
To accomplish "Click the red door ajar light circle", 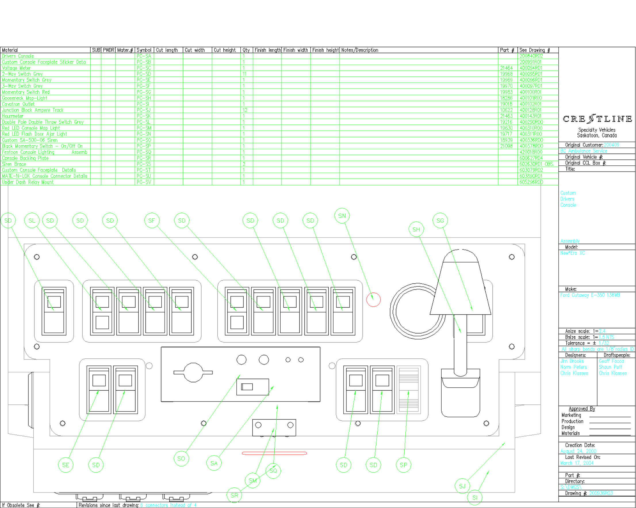I will 373,300.
